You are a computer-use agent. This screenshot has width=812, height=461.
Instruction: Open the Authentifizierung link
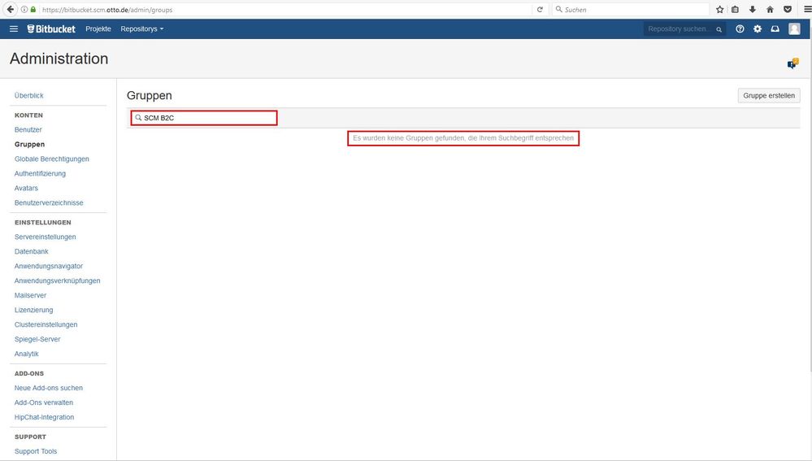click(x=40, y=173)
